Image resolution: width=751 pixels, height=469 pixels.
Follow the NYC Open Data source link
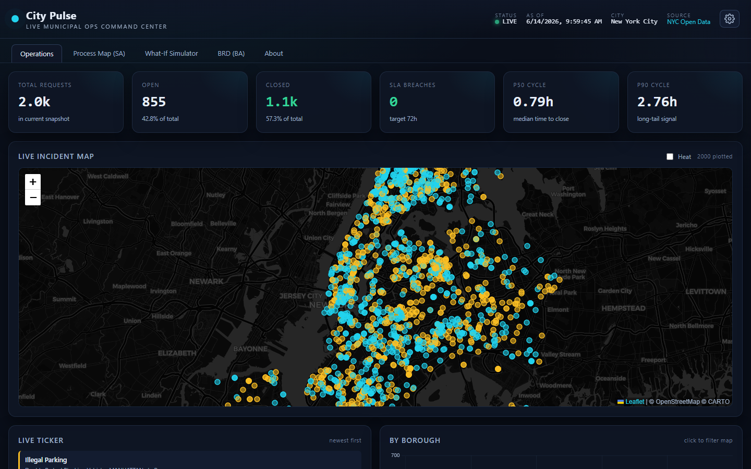point(688,22)
